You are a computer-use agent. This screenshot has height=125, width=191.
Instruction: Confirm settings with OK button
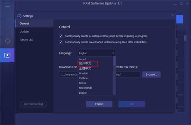131,104
